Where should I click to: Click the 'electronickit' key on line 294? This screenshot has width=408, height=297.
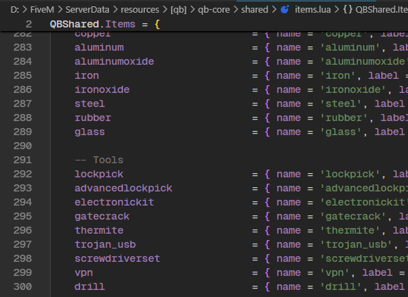pos(114,202)
